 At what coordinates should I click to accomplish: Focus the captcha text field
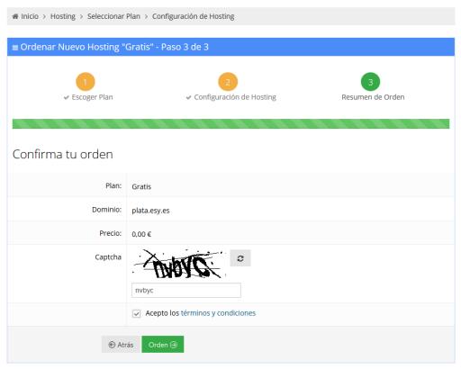coord(186,290)
